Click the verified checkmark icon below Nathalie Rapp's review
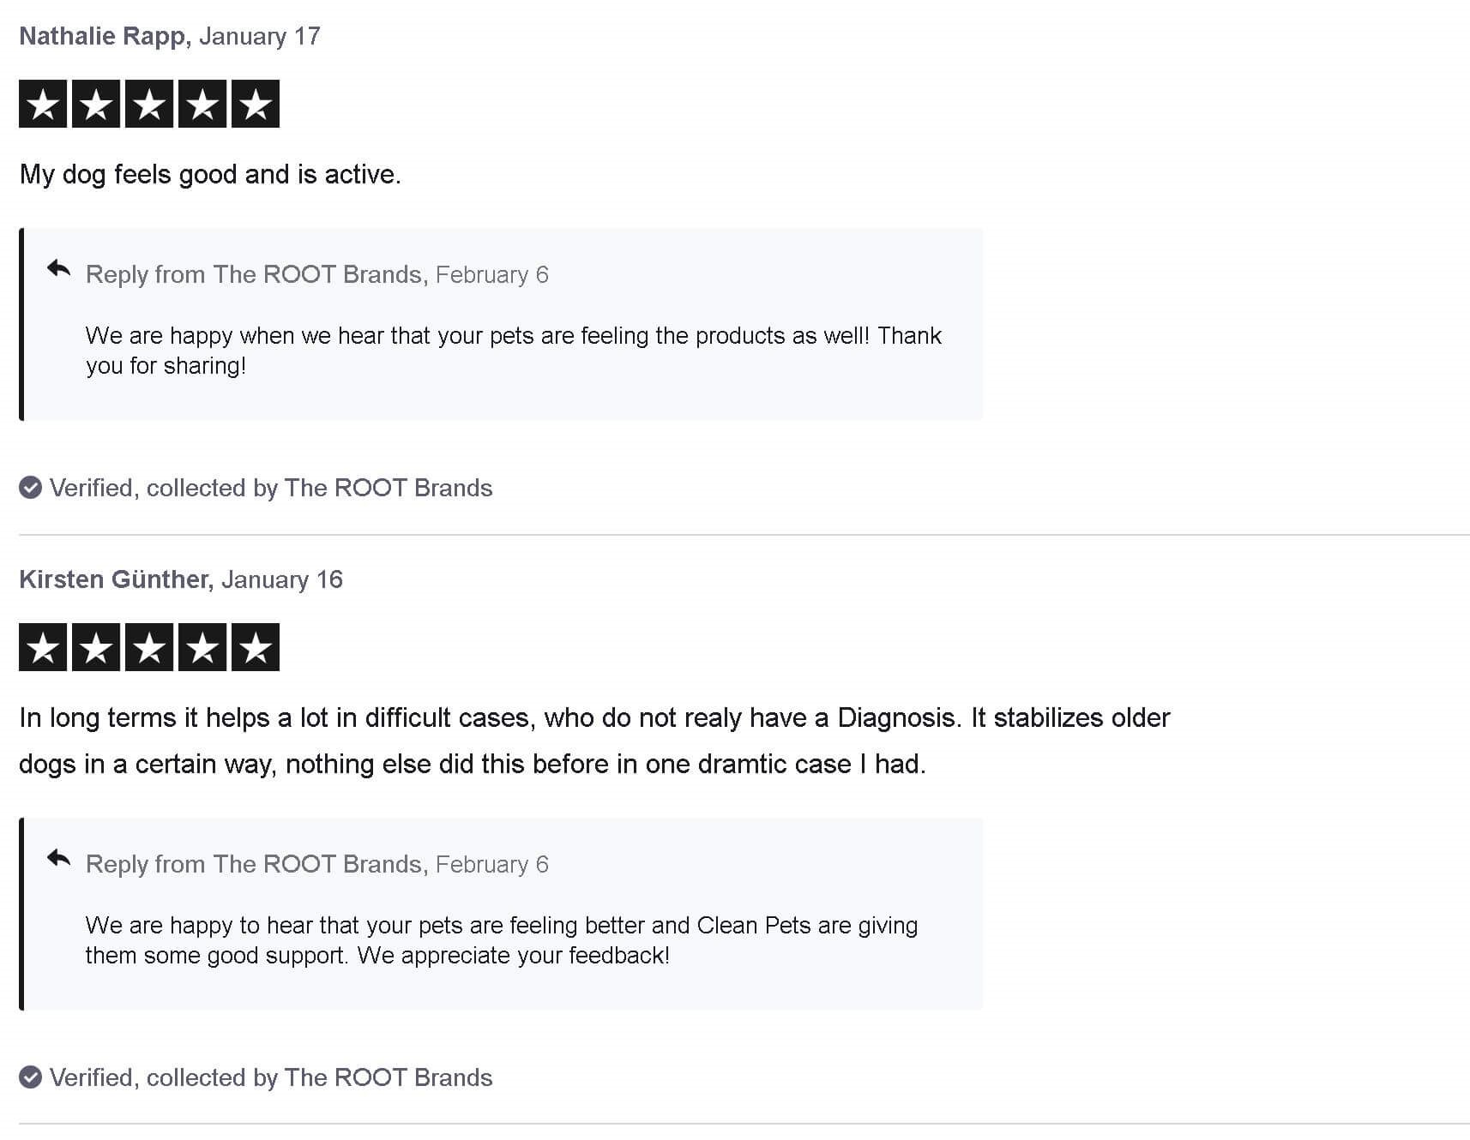Screen dimensions: 1470x1140 click(x=30, y=488)
